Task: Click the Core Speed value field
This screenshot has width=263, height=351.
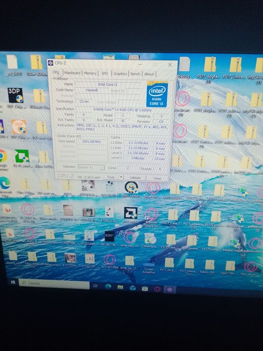Action: click(x=92, y=141)
